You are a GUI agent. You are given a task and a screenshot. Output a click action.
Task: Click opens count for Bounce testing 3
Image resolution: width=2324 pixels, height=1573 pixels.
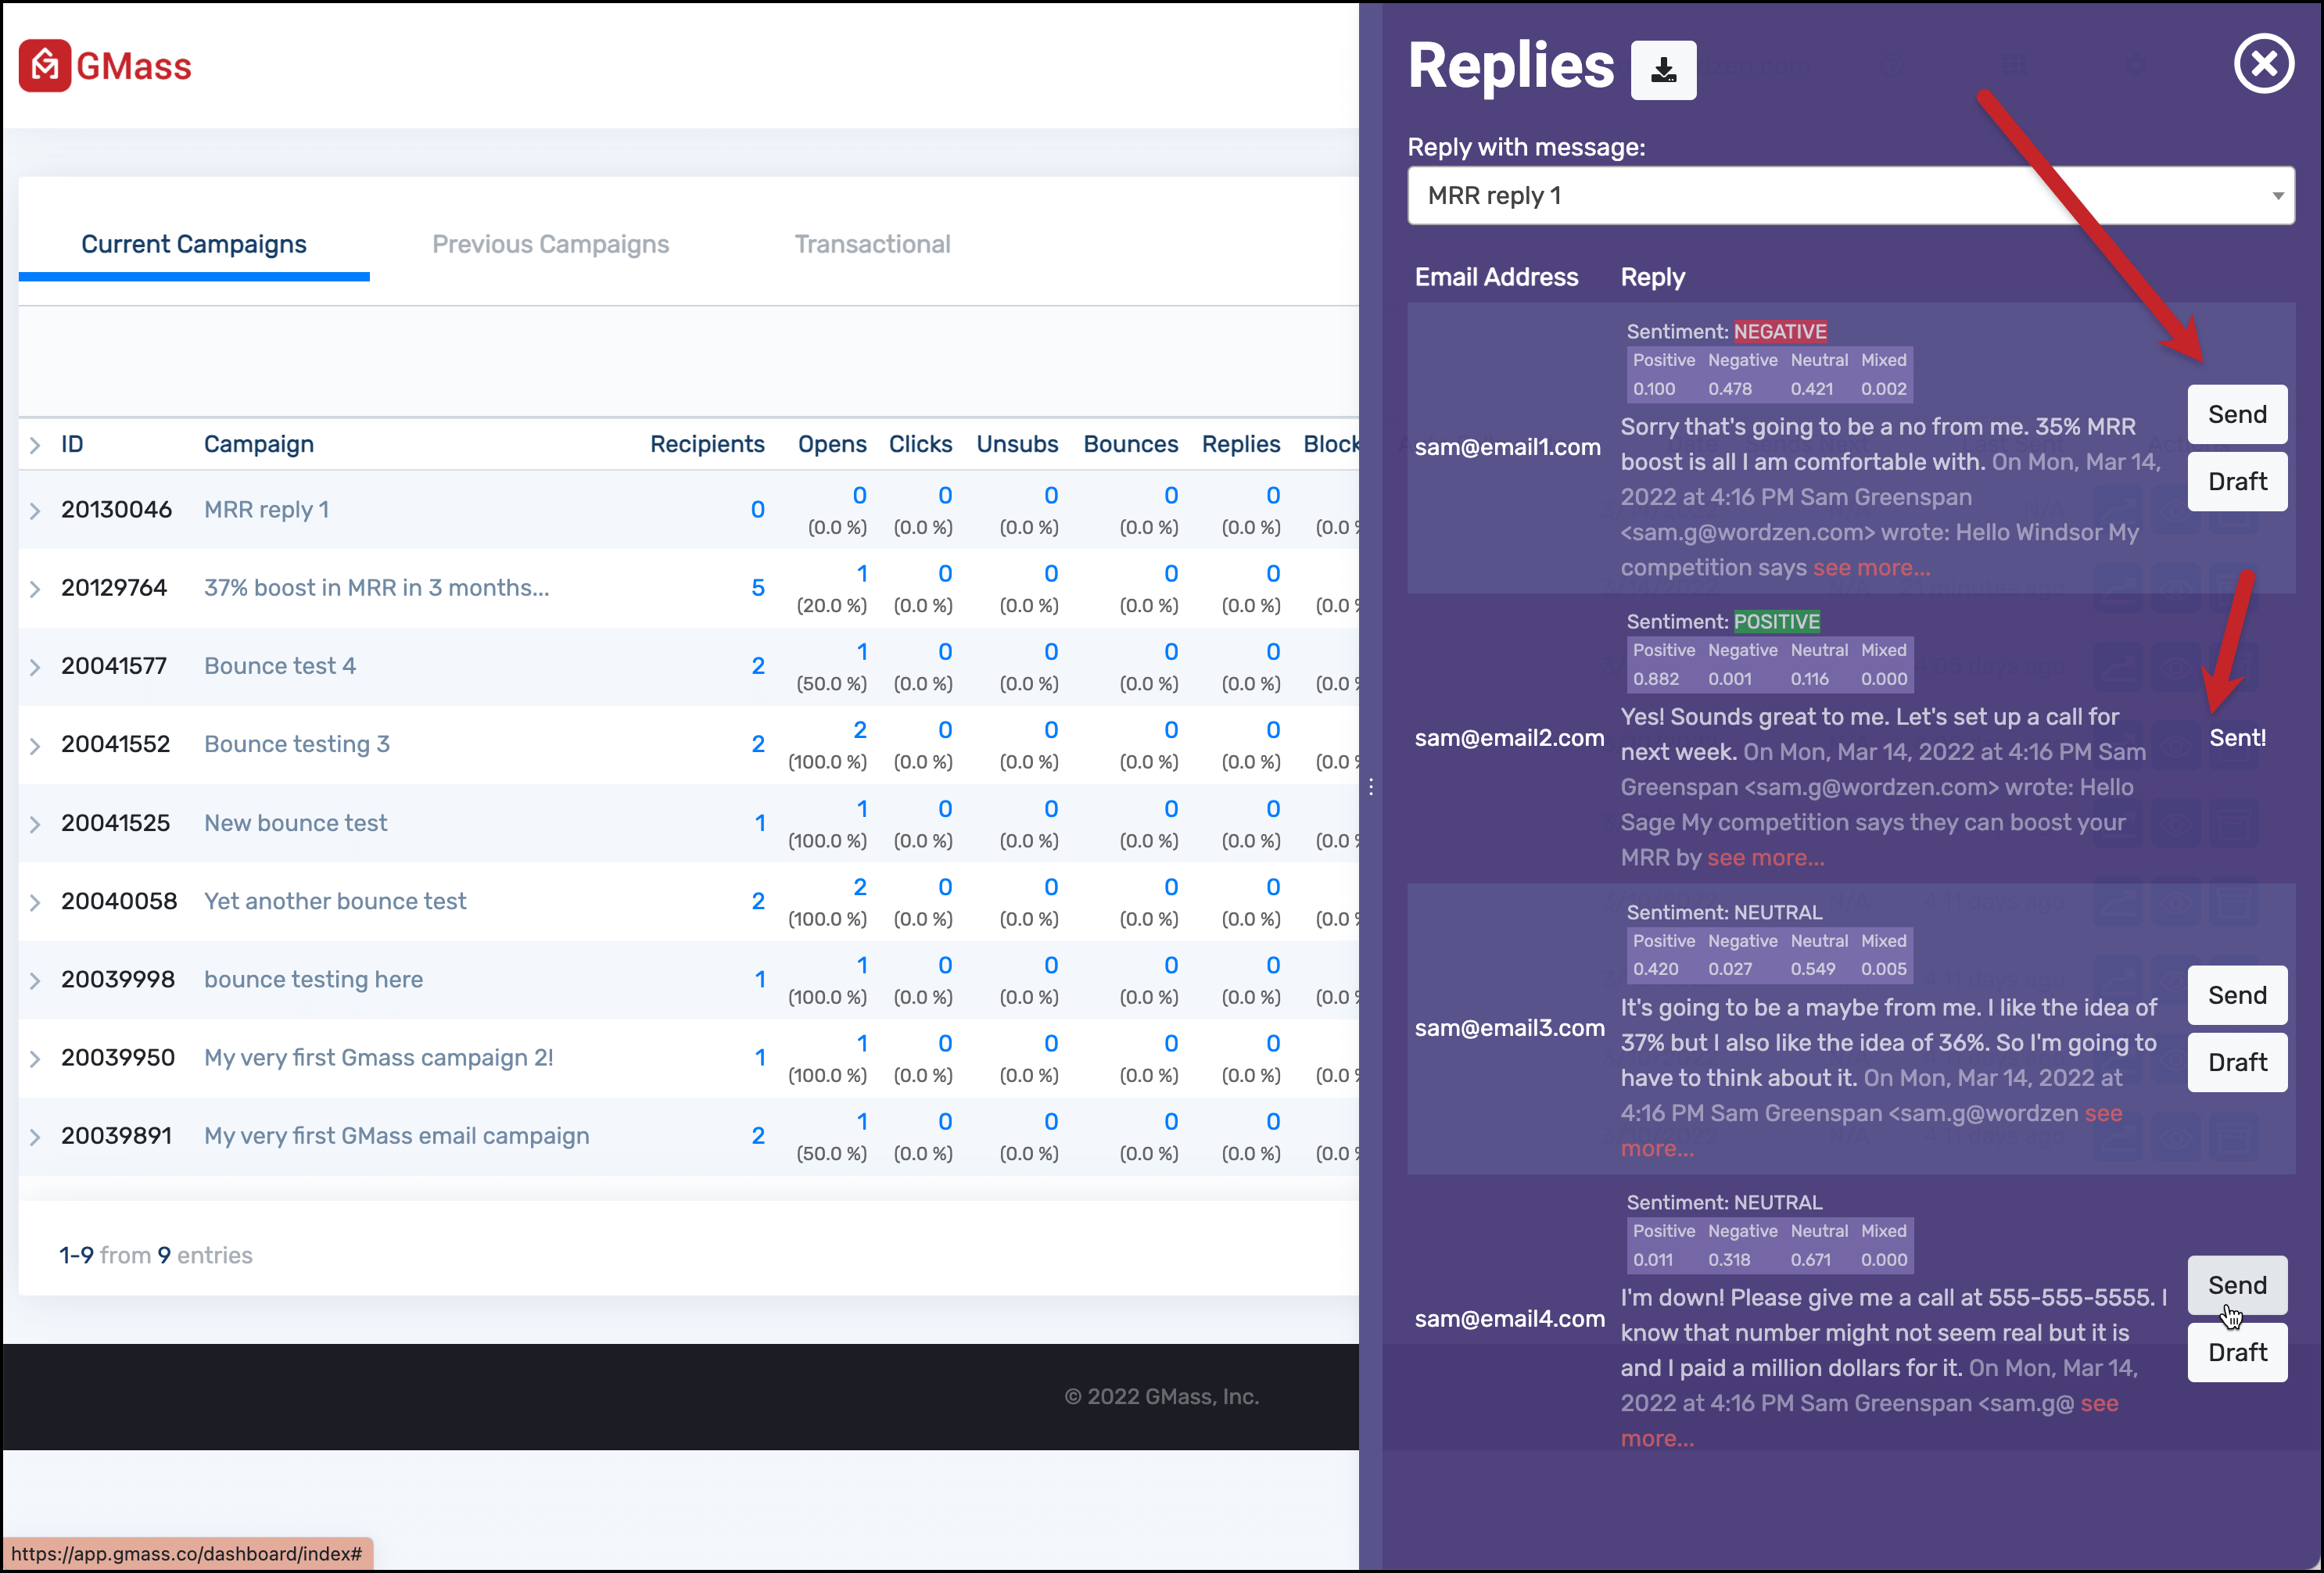859,730
